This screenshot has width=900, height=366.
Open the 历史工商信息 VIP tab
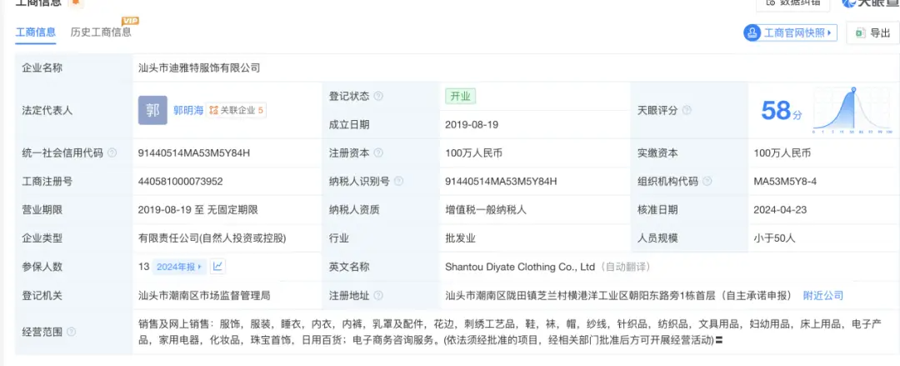click(x=101, y=33)
